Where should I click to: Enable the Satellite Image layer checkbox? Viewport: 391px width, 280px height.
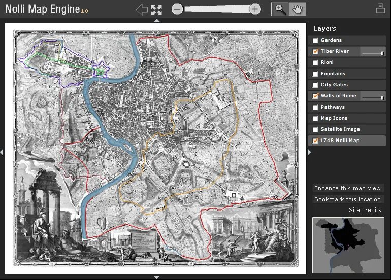coord(315,129)
